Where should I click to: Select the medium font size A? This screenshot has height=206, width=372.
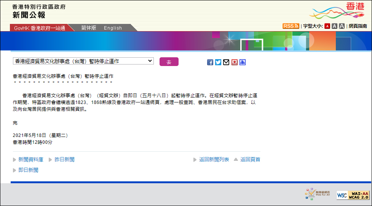click(334, 26)
